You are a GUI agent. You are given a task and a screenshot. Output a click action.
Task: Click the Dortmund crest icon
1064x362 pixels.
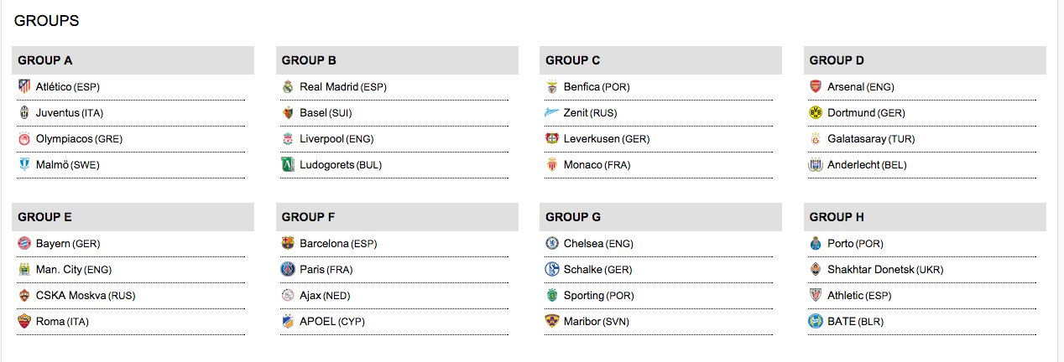816,112
